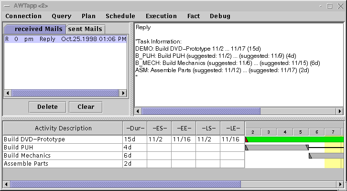Open the Debug menu

point(220,16)
